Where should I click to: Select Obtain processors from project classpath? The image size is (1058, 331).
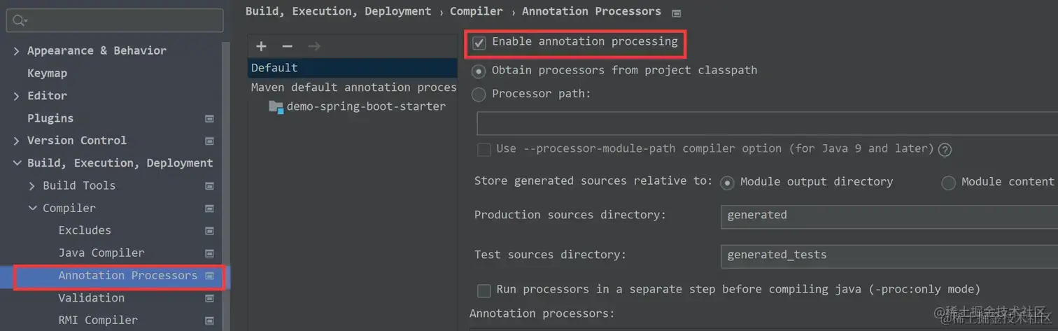click(479, 71)
